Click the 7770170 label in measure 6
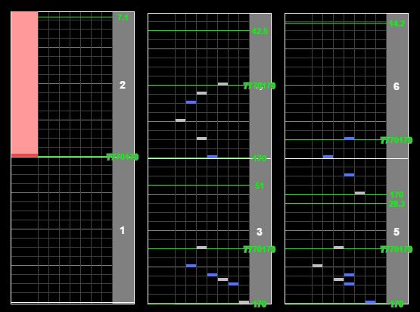The height and width of the screenshot is (312, 420). (397, 140)
